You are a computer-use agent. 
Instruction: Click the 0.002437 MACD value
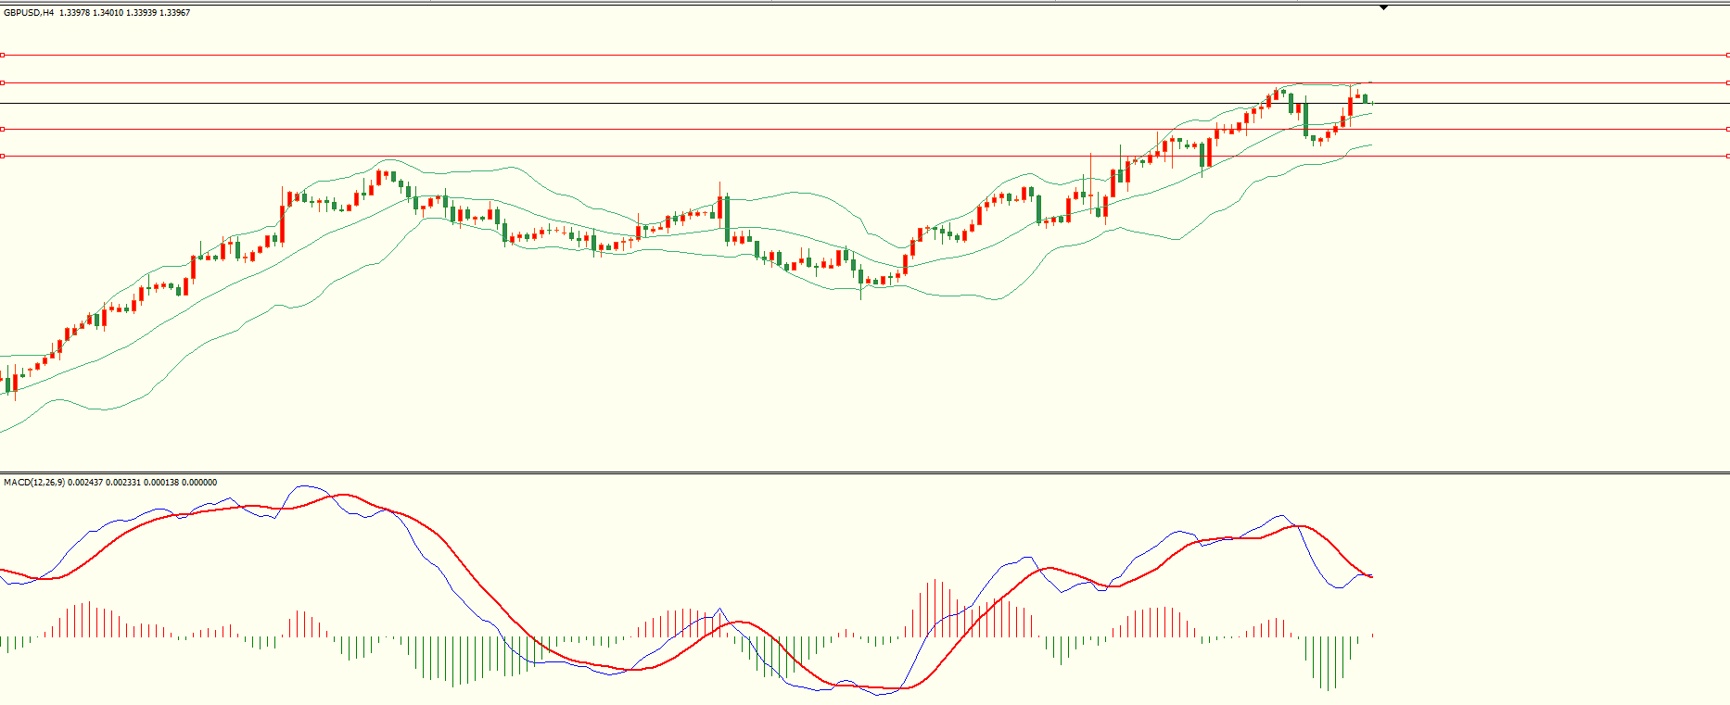pyautogui.click(x=85, y=483)
